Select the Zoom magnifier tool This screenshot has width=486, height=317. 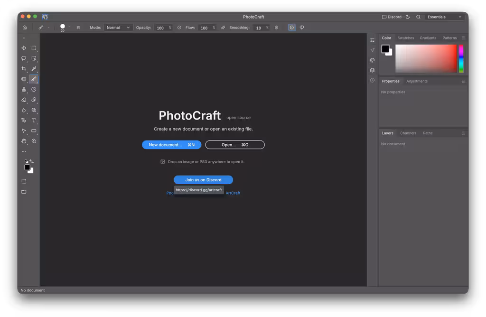click(x=34, y=141)
